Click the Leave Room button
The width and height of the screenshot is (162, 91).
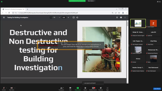[x=157, y=89]
